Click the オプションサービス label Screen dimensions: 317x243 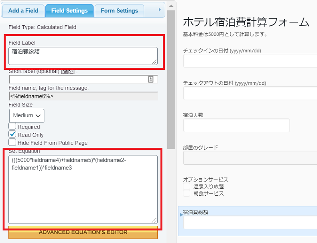click(x=206, y=180)
